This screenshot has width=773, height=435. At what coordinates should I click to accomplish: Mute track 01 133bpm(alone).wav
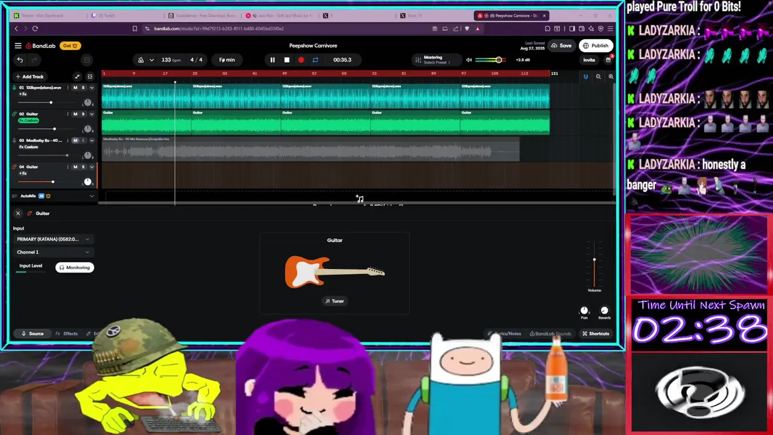(75, 88)
